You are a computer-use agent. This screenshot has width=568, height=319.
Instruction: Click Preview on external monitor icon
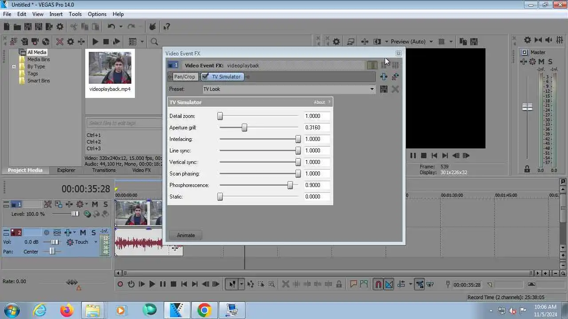(351, 42)
